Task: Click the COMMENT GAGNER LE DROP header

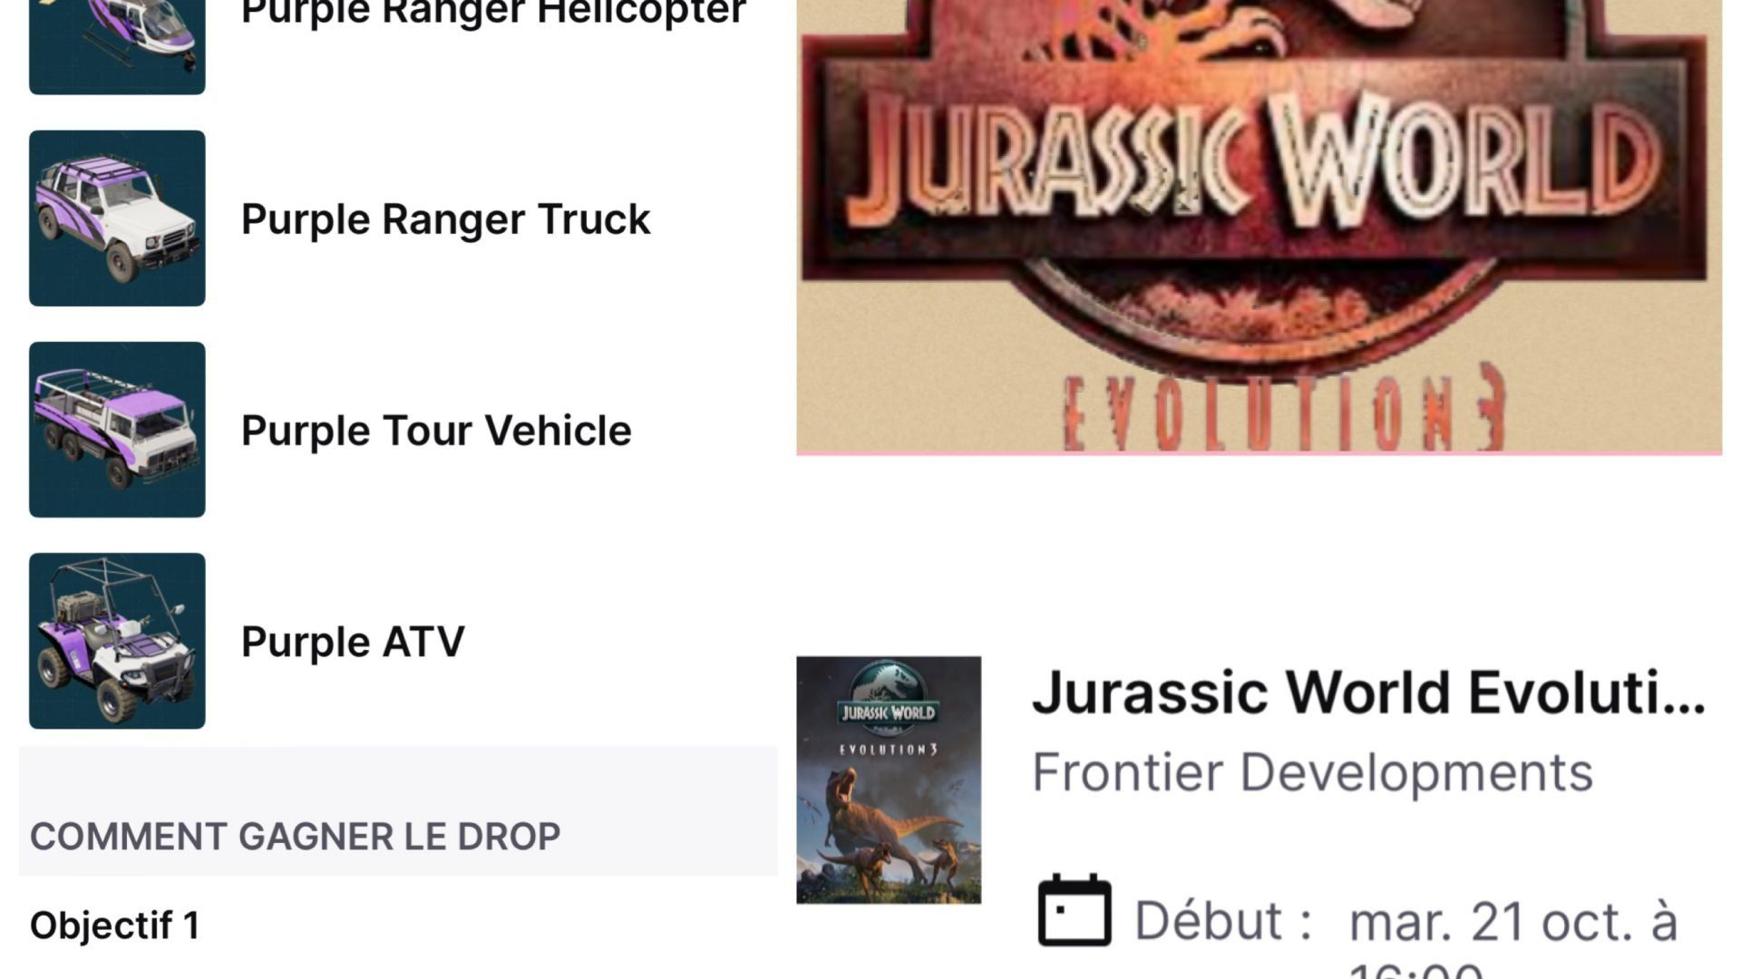Action: click(295, 836)
